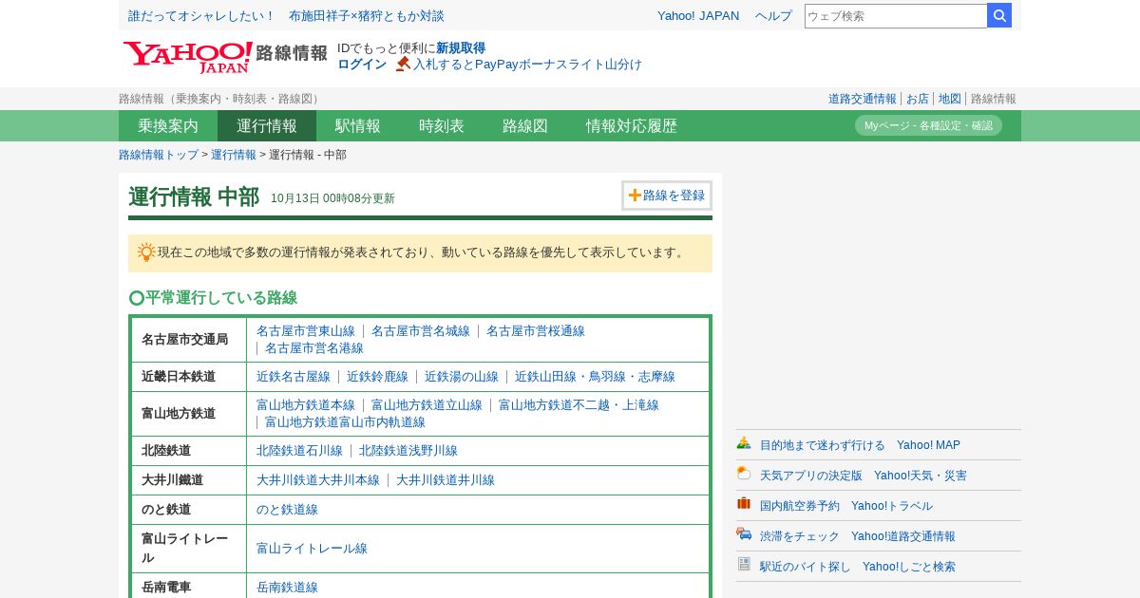
Task: Open 名古屋市営名港線 line
Action: (314, 348)
